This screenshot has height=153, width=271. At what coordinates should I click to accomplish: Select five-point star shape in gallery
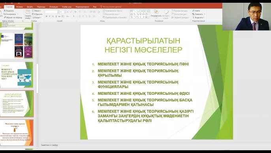146,17
